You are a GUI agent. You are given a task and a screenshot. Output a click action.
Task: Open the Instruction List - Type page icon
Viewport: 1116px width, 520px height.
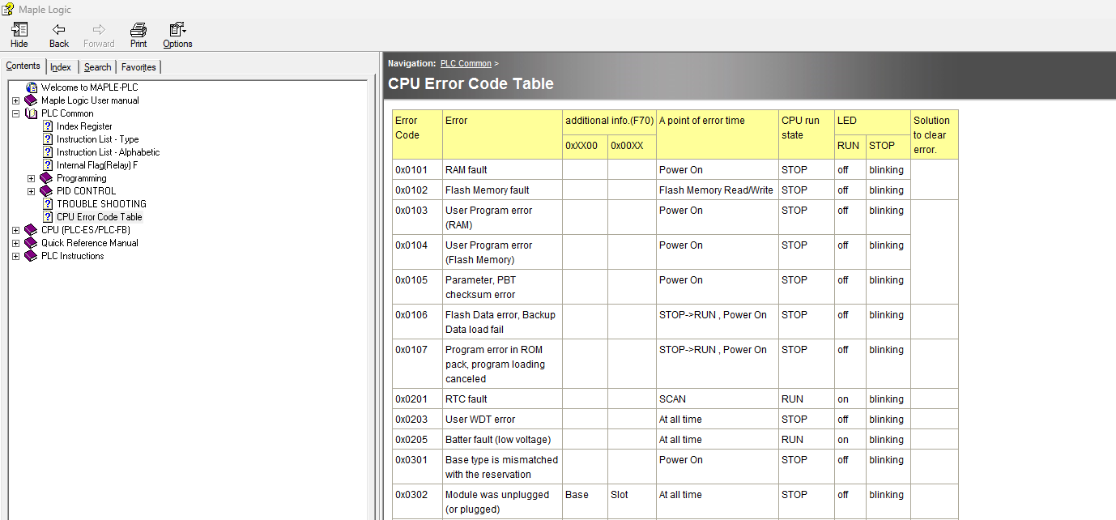[x=46, y=139]
